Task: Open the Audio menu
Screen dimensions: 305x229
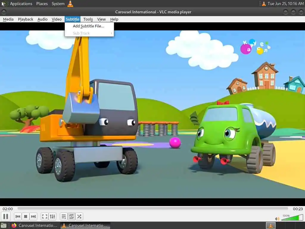Action: click(x=42, y=19)
